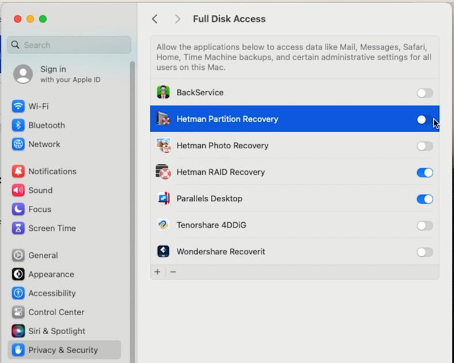Select the BackService row label
Image resolution: width=454 pixels, height=363 pixels.
tap(200, 92)
